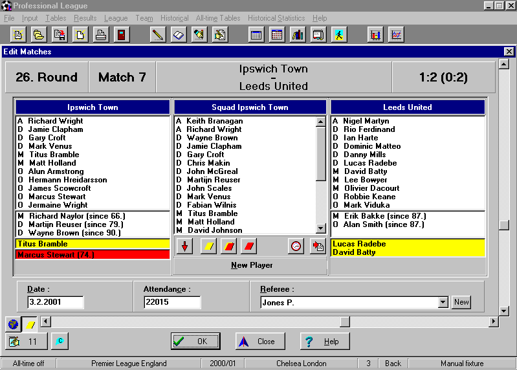Open the Historical Statistics menu
Screen dimensions: 517x370
(276, 18)
